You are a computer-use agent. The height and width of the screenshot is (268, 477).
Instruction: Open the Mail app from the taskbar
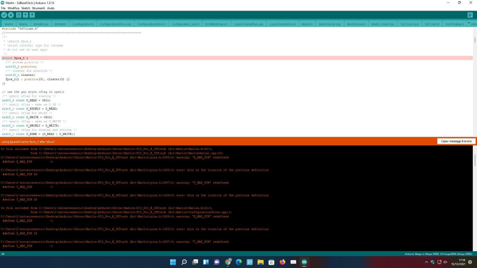pyautogui.click(x=293, y=262)
